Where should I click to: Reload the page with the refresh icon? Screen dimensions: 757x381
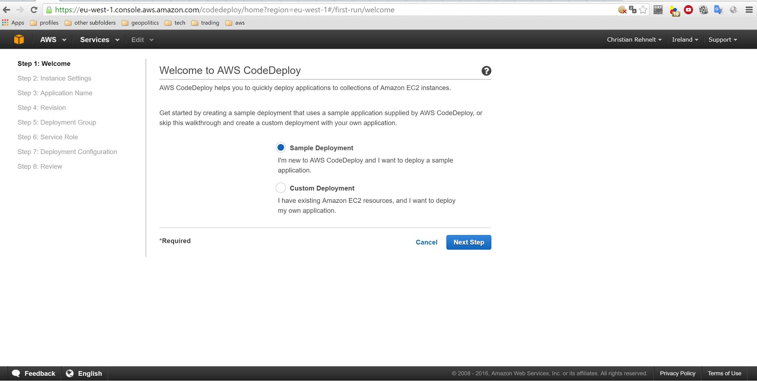click(34, 10)
